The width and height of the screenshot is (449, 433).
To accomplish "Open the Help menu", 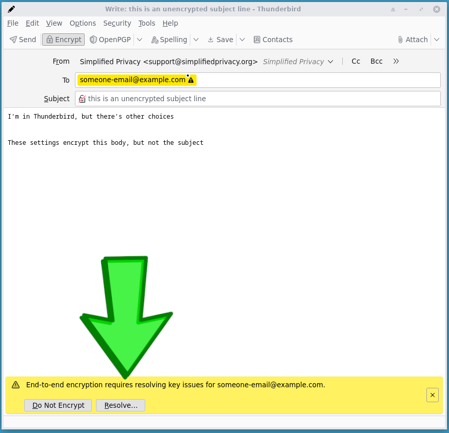I will click(170, 23).
